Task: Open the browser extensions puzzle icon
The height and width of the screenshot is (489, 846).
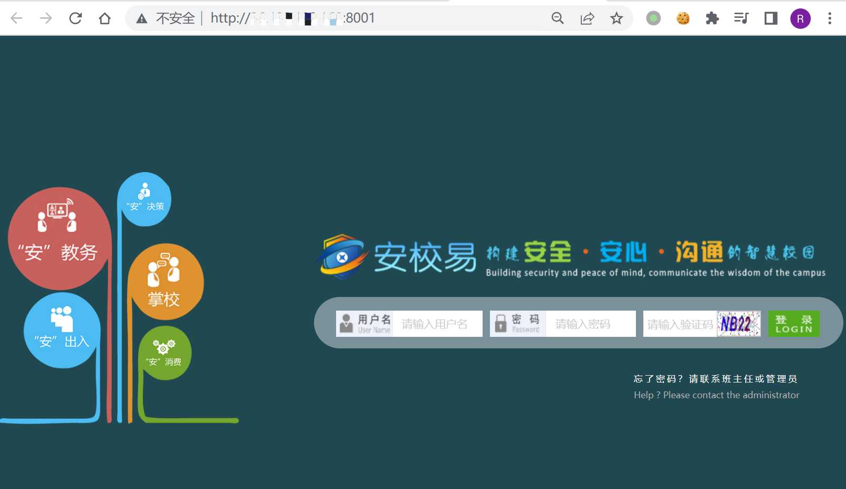Action: tap(712, 18)
